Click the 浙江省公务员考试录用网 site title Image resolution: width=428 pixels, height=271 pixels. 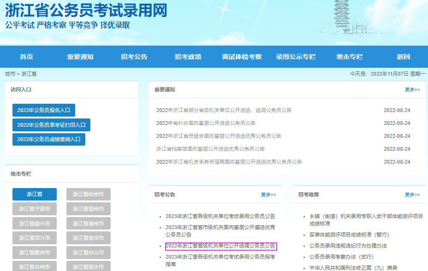[86, 10]
